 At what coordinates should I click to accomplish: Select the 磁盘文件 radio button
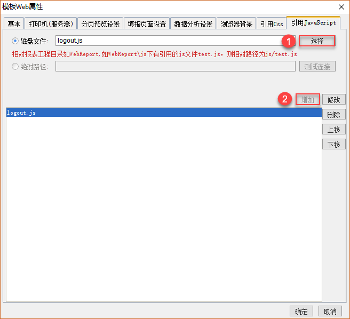pos(15,41)
